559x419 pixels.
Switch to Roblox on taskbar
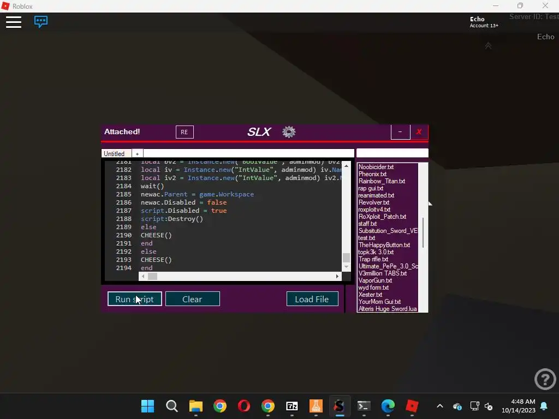pos(412,406)
